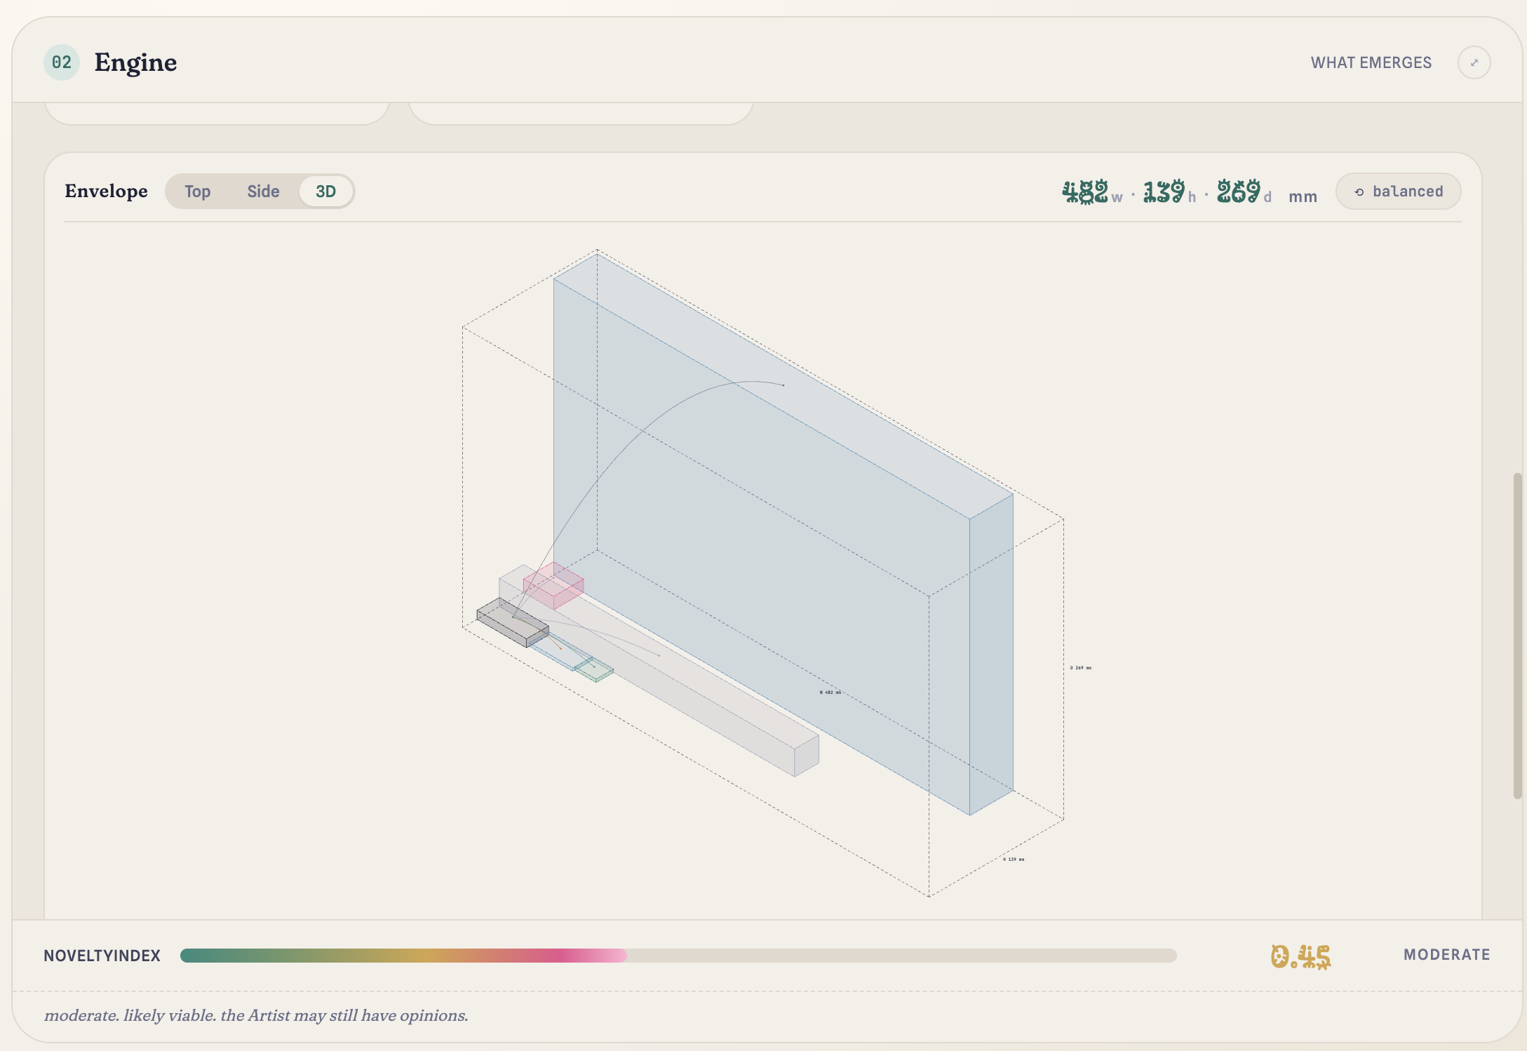Switch to the Side envelope view
Screen dimensions: 1527x1051
pos(263,191)
